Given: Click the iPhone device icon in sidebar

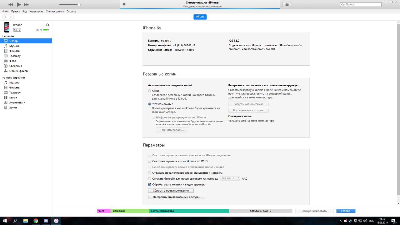Looking at the screenshot, I should [x=7, y=27].
